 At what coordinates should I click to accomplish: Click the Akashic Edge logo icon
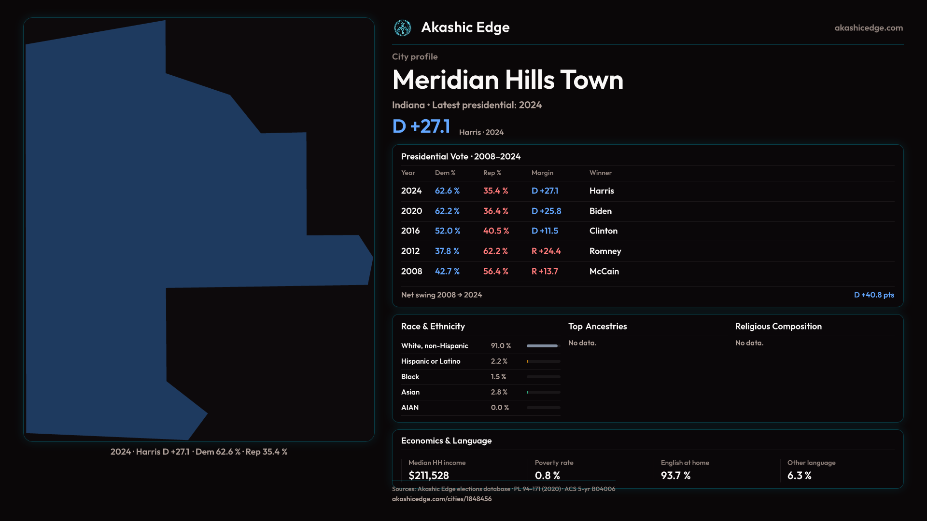coord(402,28)
